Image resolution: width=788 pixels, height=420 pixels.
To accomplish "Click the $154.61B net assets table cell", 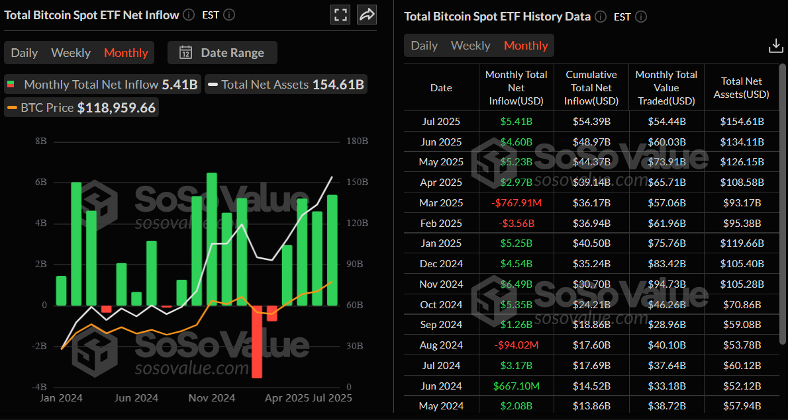I will pos(742,122).
